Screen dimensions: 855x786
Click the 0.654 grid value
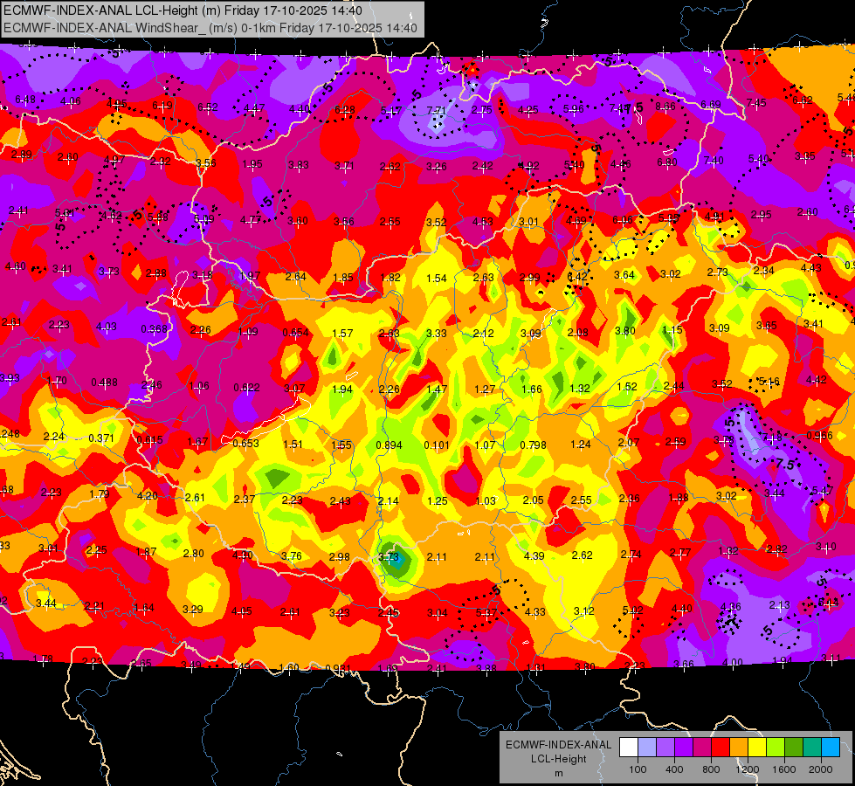[x=295, y=332]
